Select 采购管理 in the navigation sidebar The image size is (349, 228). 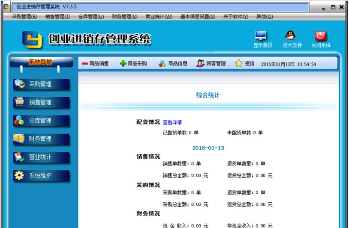pos(41,84)
